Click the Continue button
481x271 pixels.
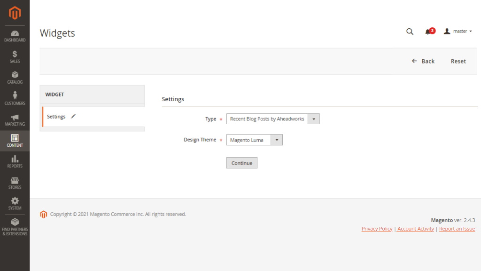pos(242,163)
